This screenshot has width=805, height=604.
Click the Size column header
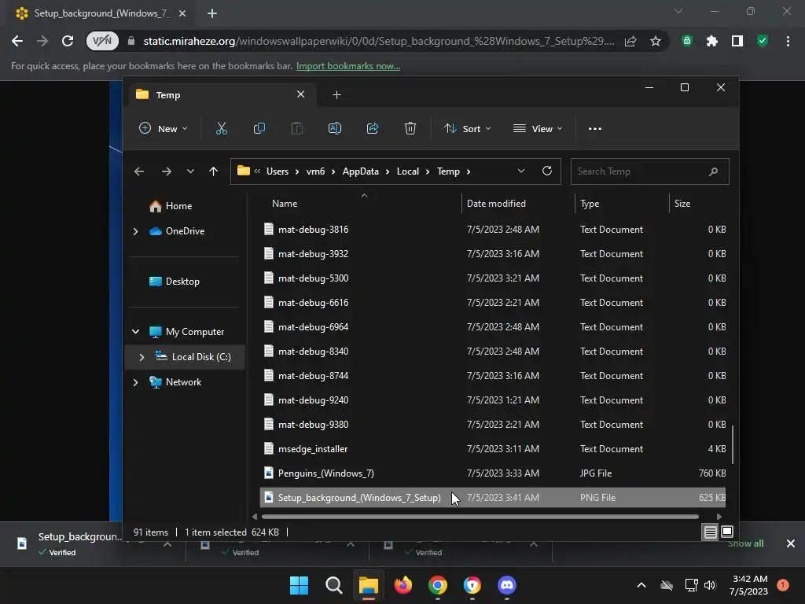682,204
